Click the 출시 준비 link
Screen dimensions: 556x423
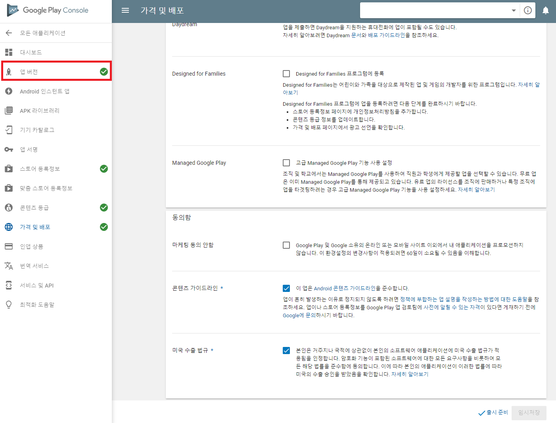pos(493,413)
